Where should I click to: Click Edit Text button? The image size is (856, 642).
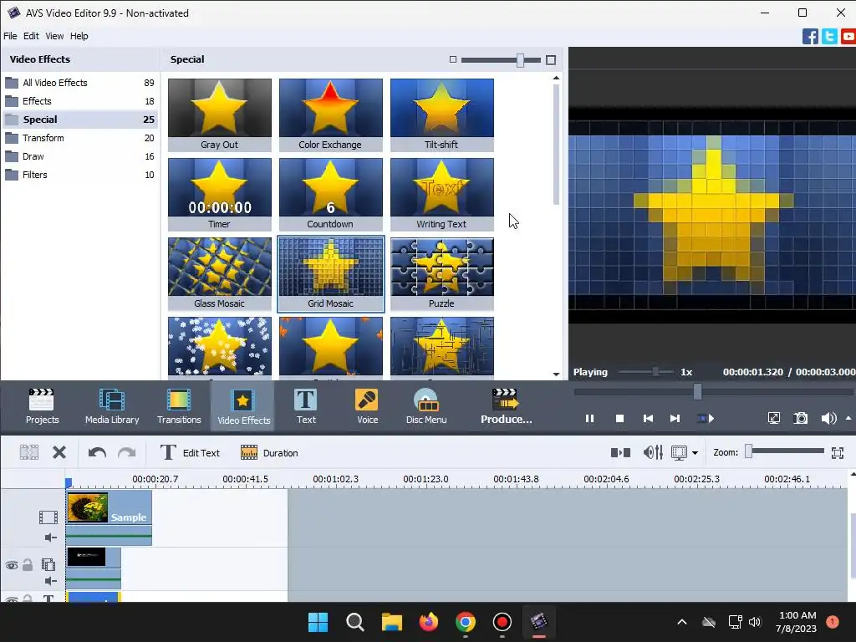click(190, 452)
